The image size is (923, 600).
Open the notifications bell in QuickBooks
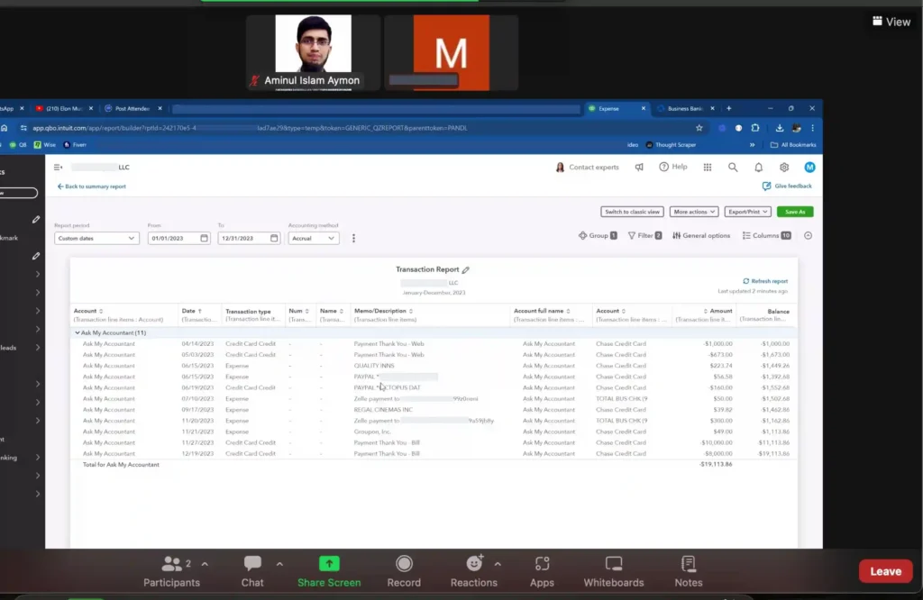click(758, 168)
